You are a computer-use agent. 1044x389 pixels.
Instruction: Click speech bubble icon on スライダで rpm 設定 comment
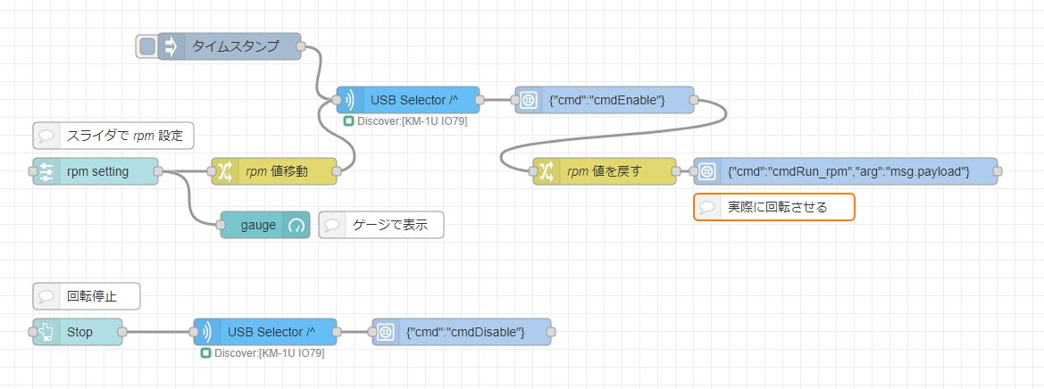46,137
